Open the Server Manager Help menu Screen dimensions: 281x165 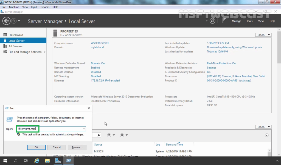272,21
